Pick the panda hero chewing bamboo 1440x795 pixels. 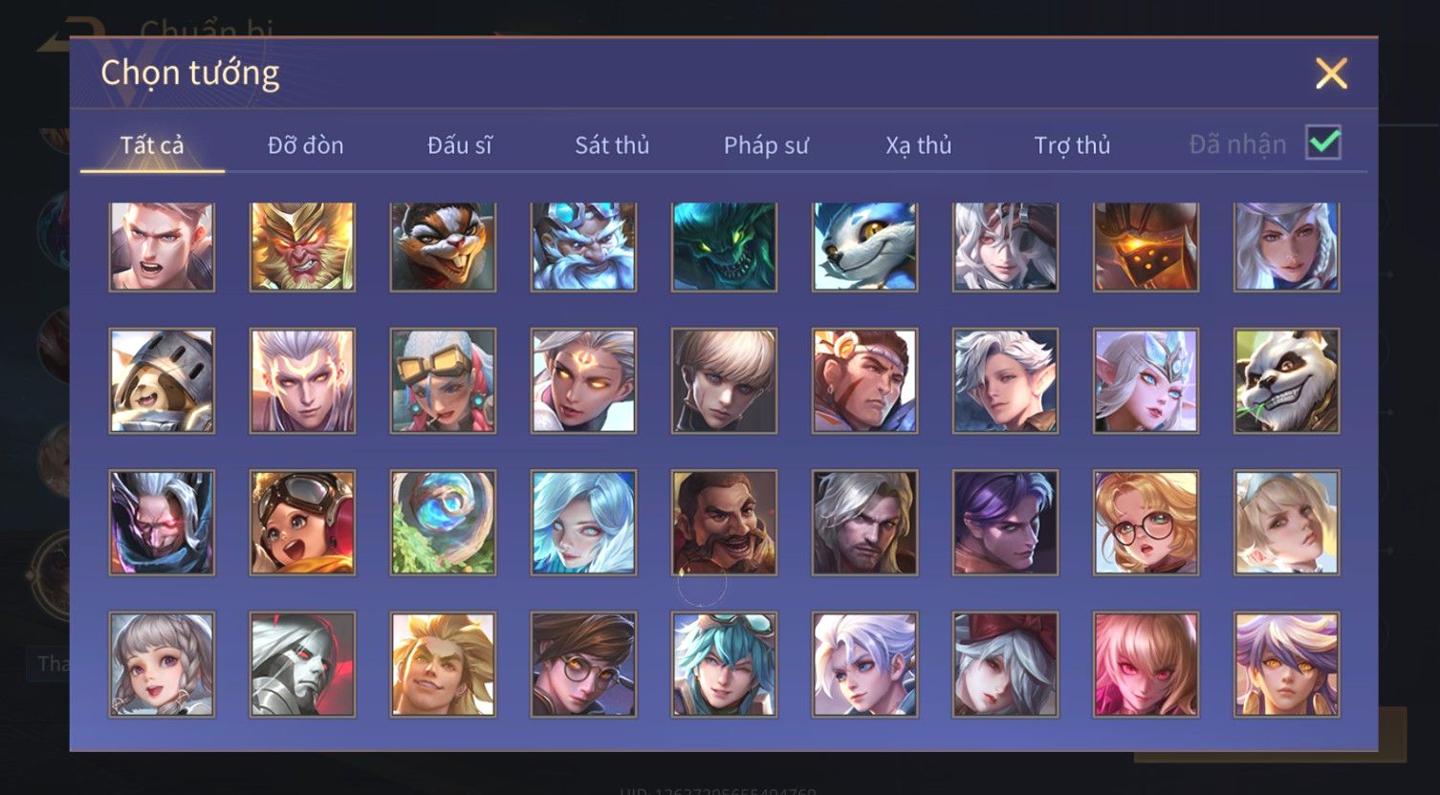(x=1286, y=381)
